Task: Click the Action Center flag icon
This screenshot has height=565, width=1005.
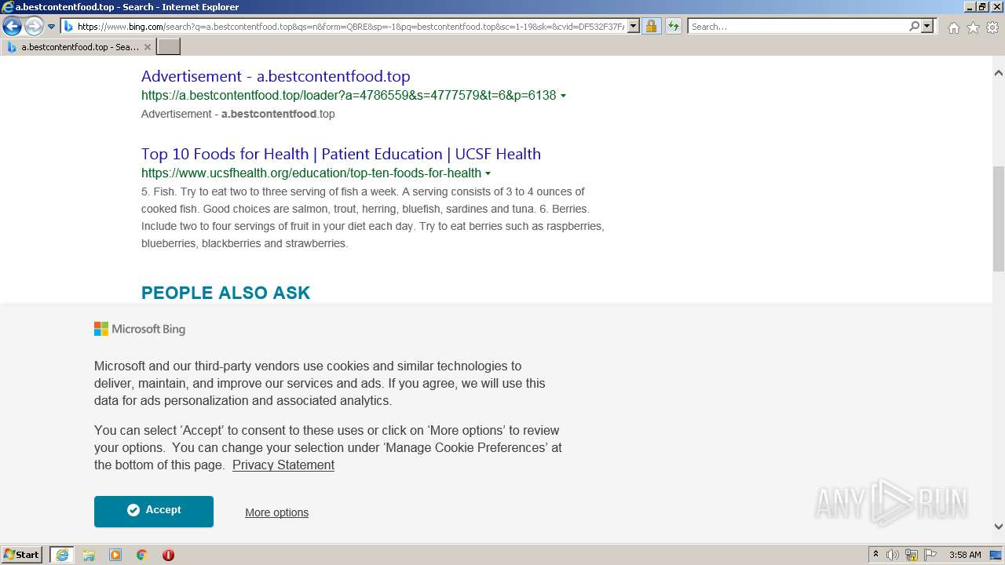Action: [x=930, y=555]
